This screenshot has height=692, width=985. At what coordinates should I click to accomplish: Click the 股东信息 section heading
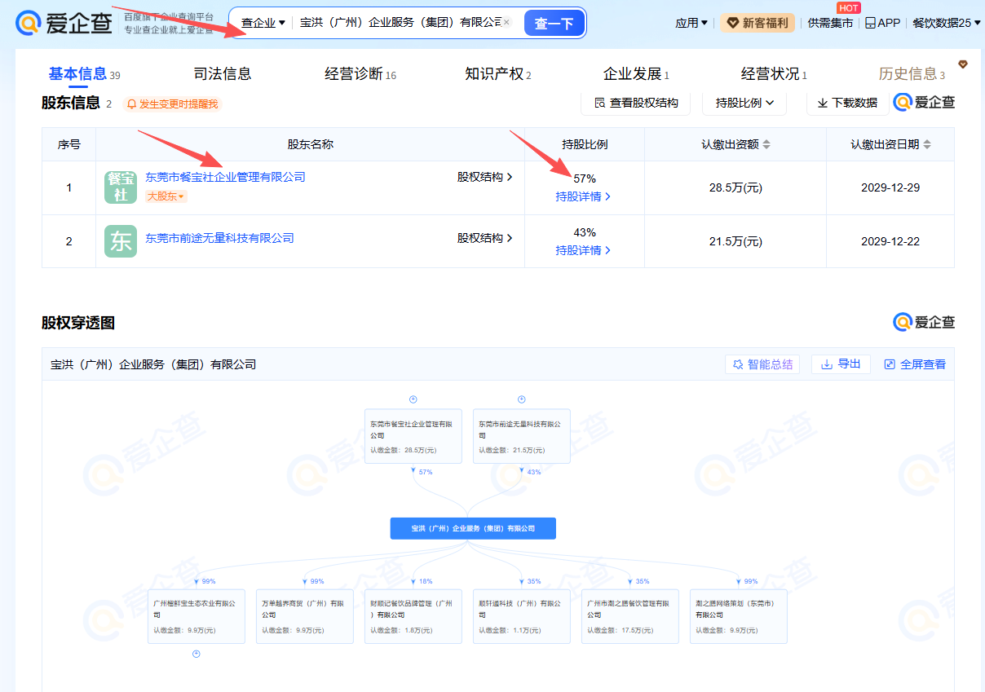(70, 103)
